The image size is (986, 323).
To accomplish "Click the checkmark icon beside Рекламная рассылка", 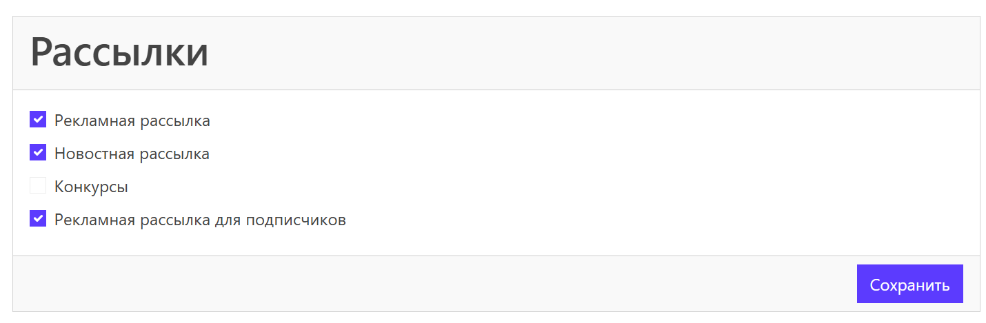I will coord(38,120).
